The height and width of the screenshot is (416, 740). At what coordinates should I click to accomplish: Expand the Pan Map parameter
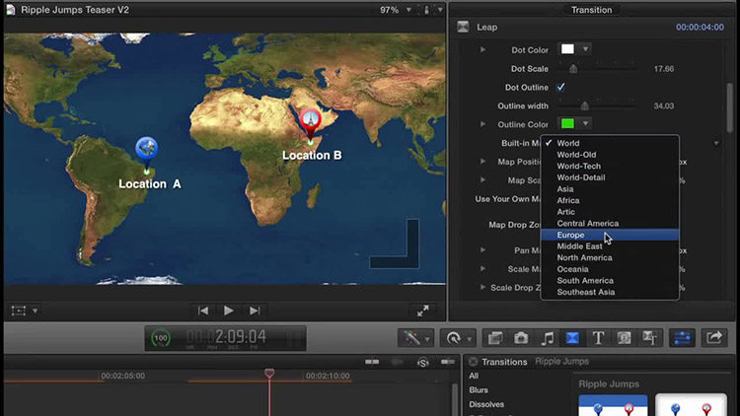pyautogui.click(x=482, y=250)
